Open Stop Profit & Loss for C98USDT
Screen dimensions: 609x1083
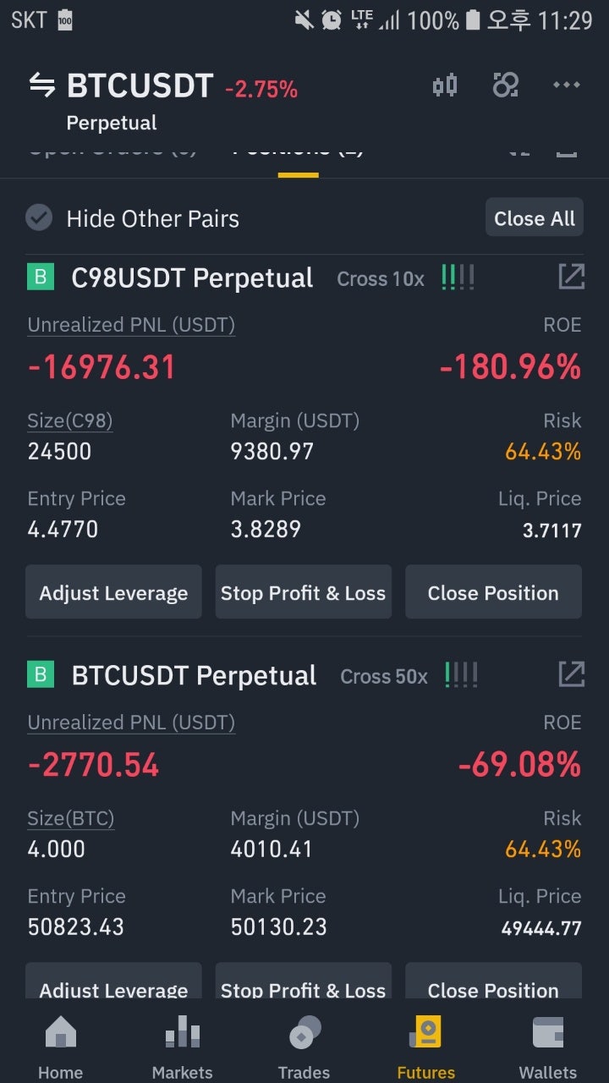tap(303, 592)
